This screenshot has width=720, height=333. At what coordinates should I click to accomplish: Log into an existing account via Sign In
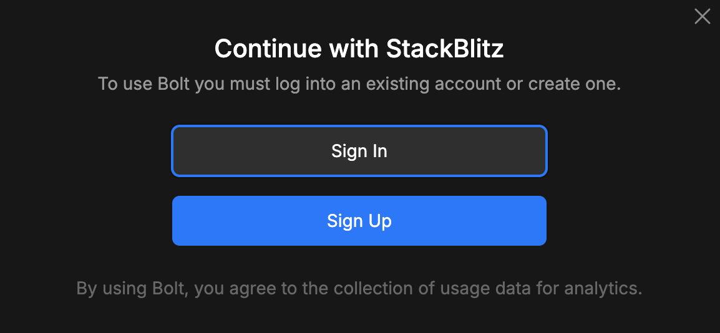tap(359, 151)
